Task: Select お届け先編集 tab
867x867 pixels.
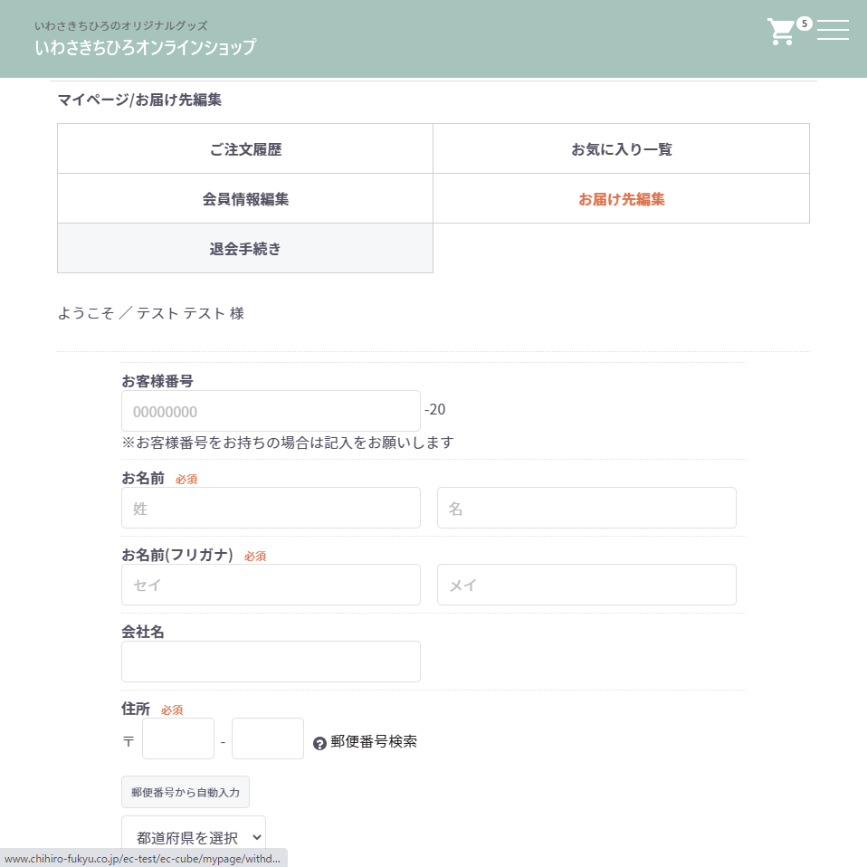Action: (x=622, y=198)
